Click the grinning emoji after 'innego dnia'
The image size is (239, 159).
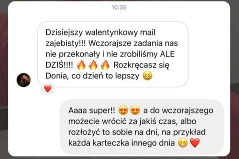click(x=183, y=143)
